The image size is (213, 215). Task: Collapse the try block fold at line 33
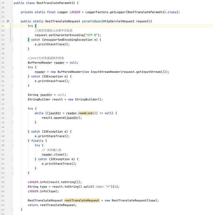pos(12,67)
